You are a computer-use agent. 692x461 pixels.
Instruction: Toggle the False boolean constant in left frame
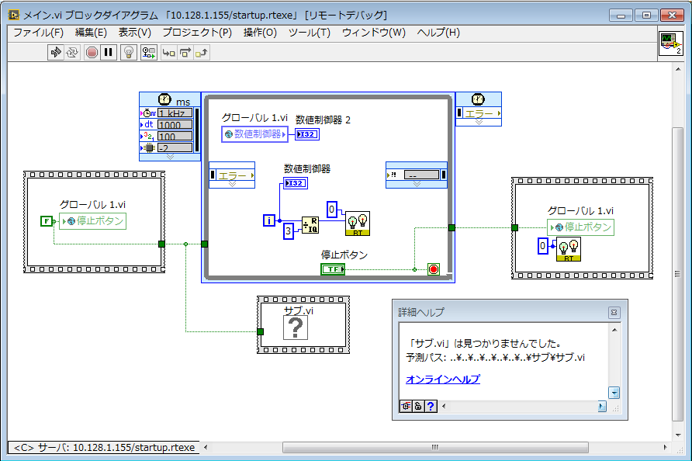tap(47, 220)
